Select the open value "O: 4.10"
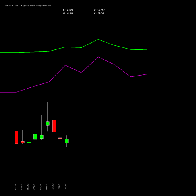The height and width of the screenshot is (196, 196). pos(68,13)
